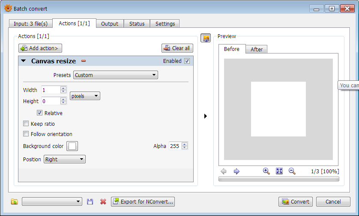Start conversion with Convert button
The height and width of the screenshot is (216, 359).
pyautogui.click(x=296, y=201)
